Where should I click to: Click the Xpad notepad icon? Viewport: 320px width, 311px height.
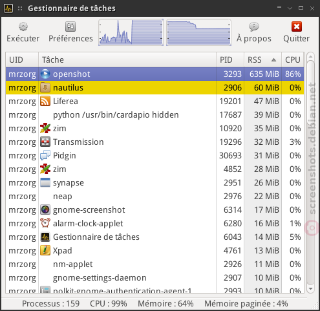(45, 250)
